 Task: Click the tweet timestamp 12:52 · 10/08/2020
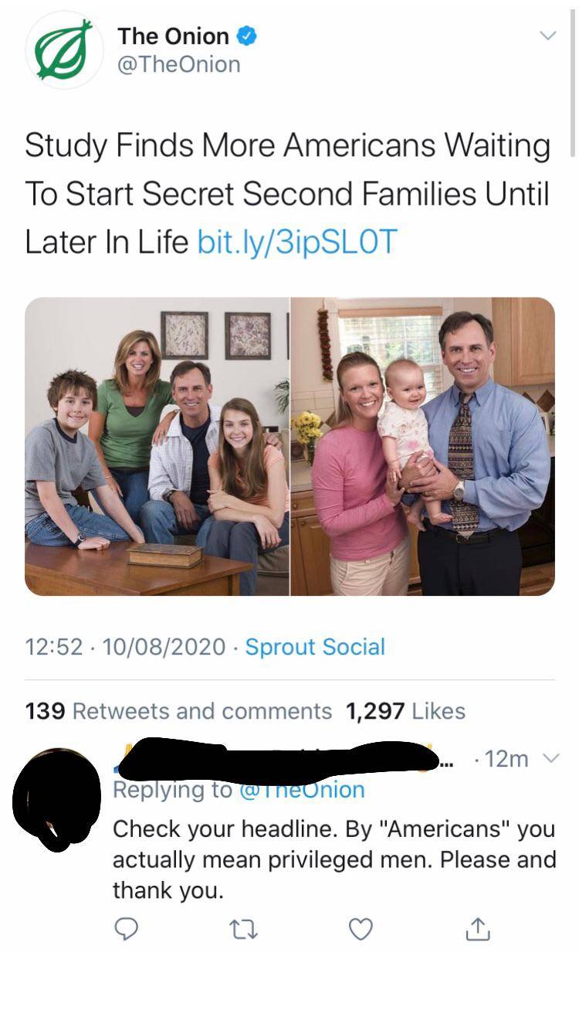pyautogui.click(x=125, y=647)
